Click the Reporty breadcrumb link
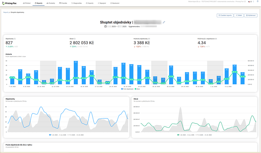 point(6,12)
